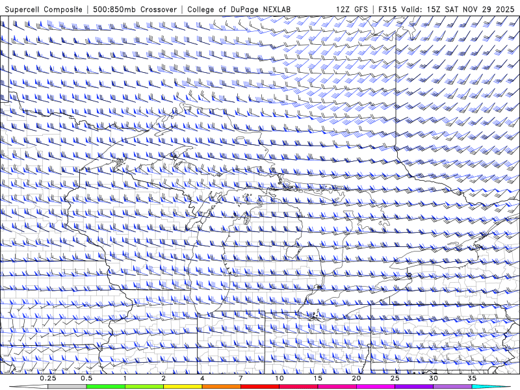The height and width of the screenshot is (390, 520).
Task: Click the color scale label 10
Action: 279,378
